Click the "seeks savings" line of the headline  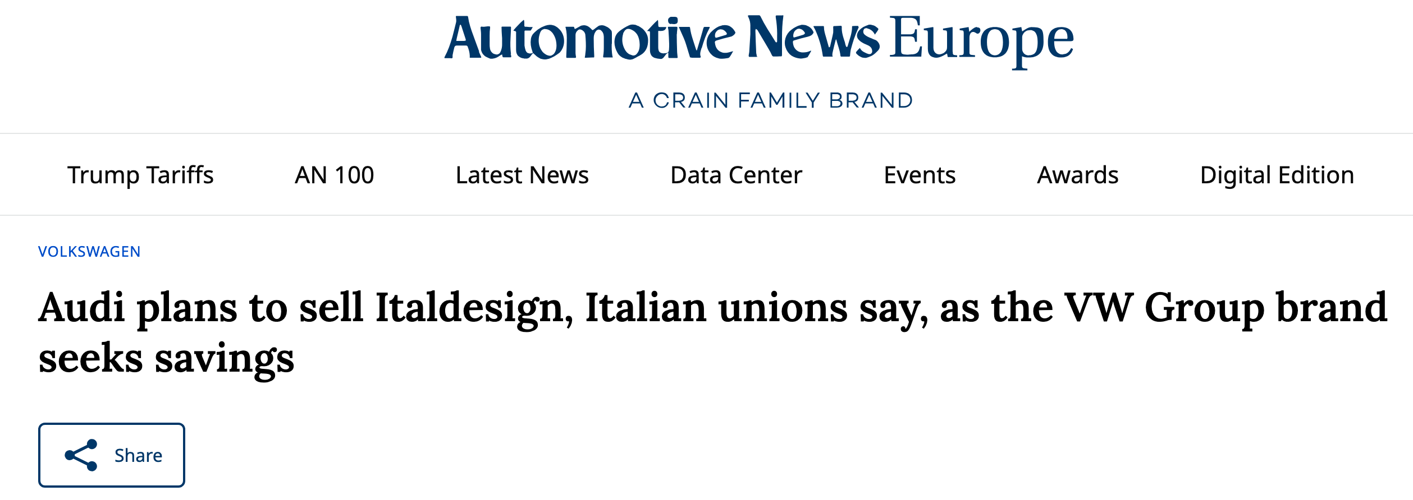166,359
